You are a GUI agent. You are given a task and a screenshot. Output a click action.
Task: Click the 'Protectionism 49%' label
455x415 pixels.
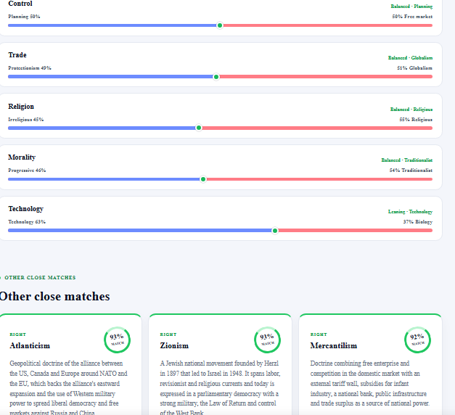30,68
